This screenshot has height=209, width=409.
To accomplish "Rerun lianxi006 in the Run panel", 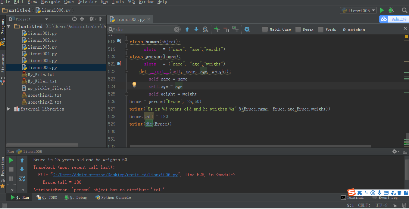I will point(11,160).
